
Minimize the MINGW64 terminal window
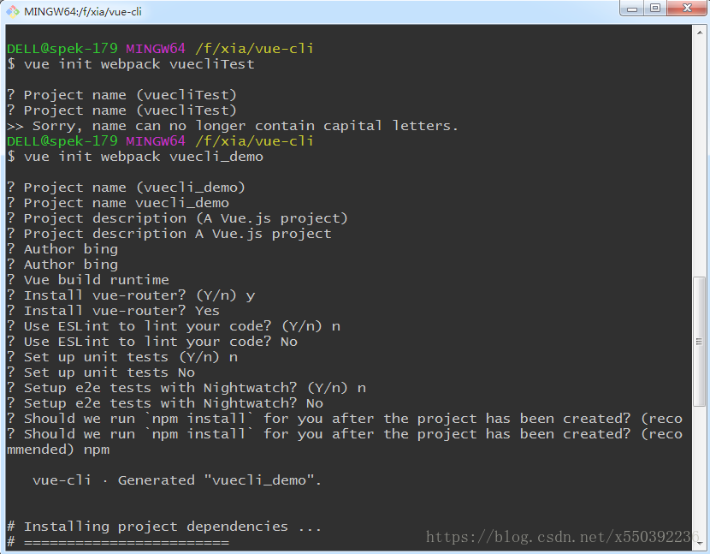click(x=632, y=9)
